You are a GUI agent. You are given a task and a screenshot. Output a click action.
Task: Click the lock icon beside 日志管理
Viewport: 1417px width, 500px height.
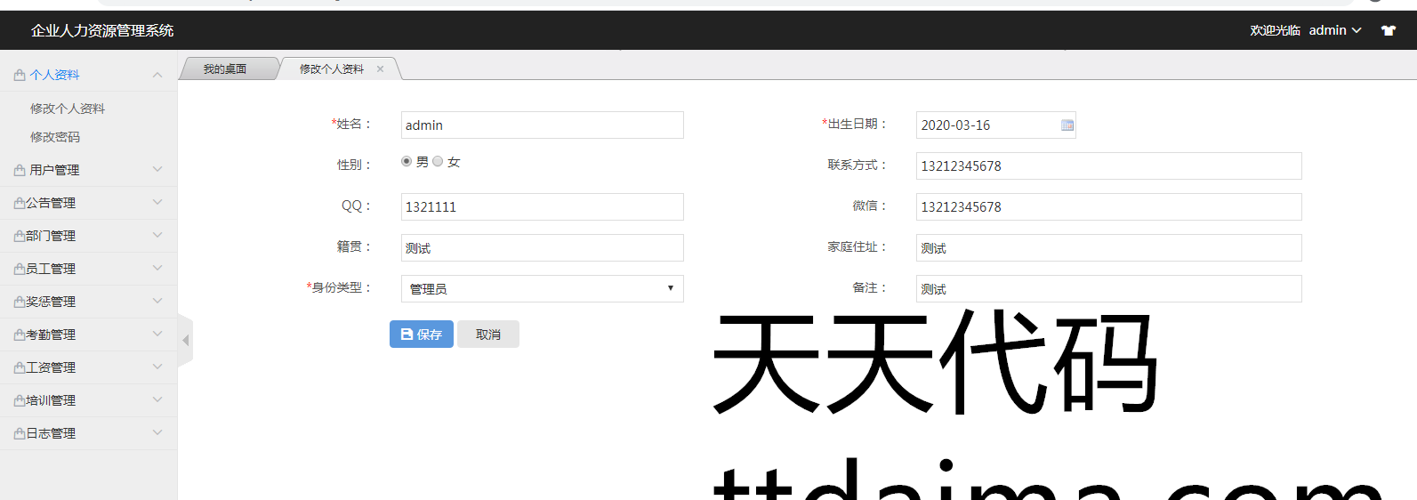tap(20, 433)
